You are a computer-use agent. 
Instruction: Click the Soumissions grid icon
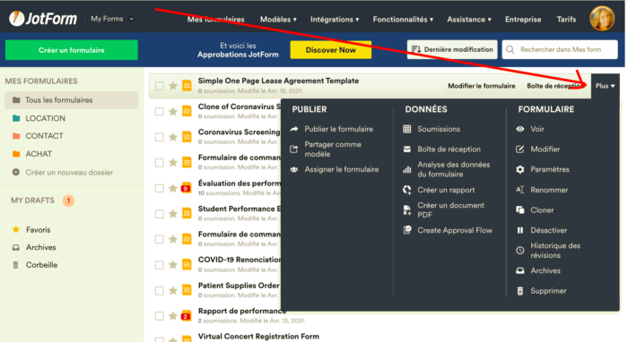[x=407, y=129]
